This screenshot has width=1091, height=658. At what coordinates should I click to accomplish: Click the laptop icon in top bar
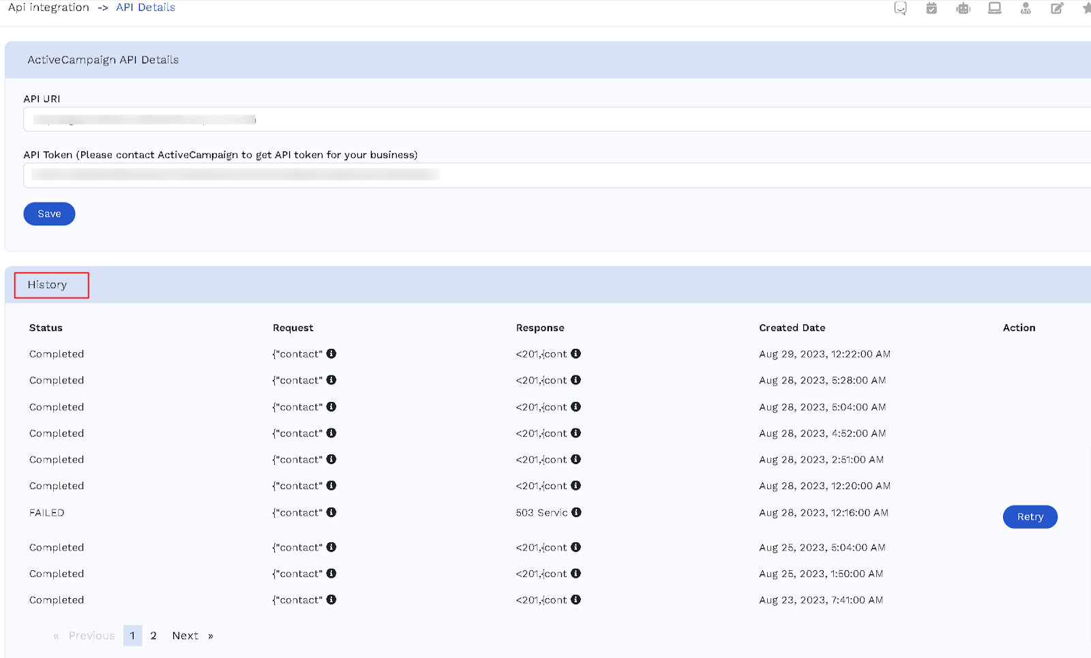(995, 8)
